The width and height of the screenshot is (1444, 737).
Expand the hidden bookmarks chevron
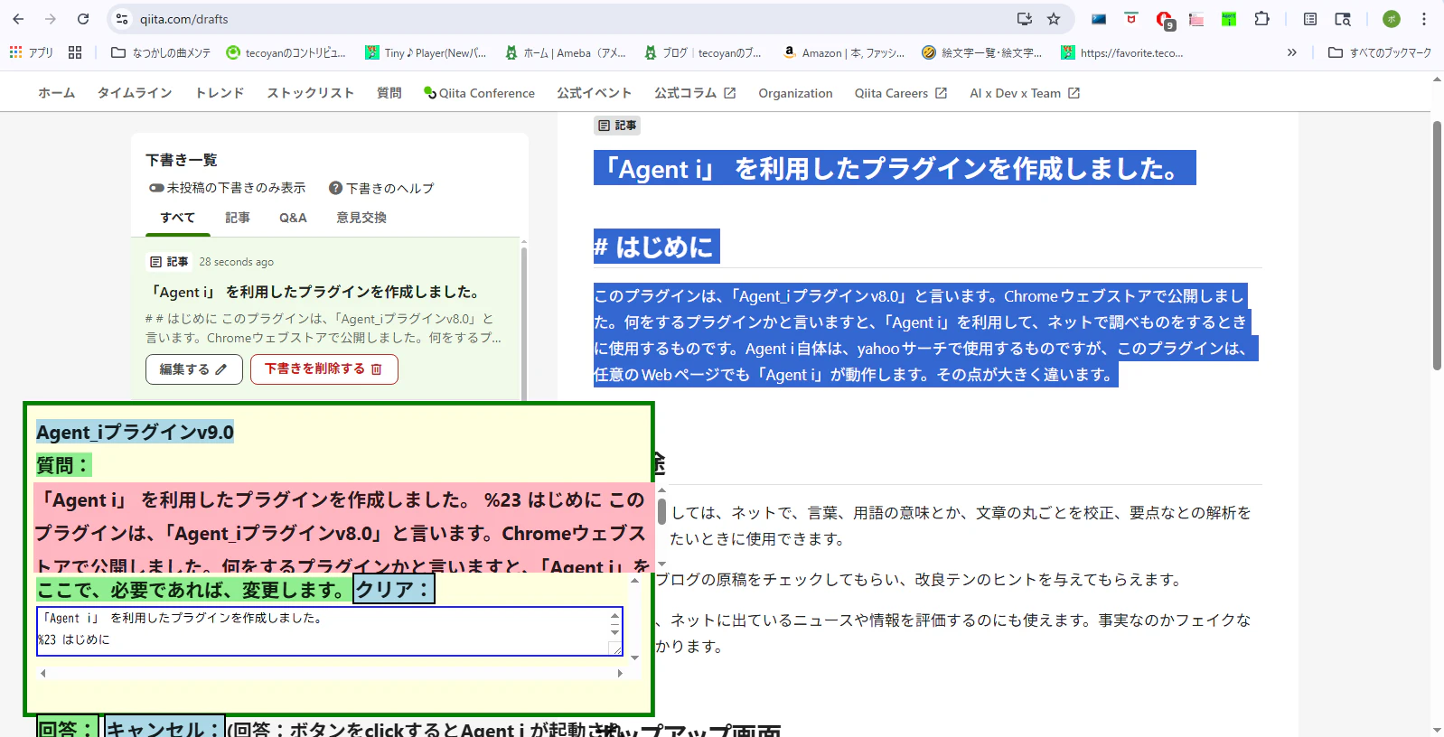point(1292,52)
